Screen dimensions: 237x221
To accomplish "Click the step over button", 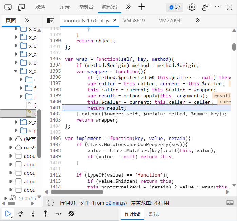I will point(20,214).
